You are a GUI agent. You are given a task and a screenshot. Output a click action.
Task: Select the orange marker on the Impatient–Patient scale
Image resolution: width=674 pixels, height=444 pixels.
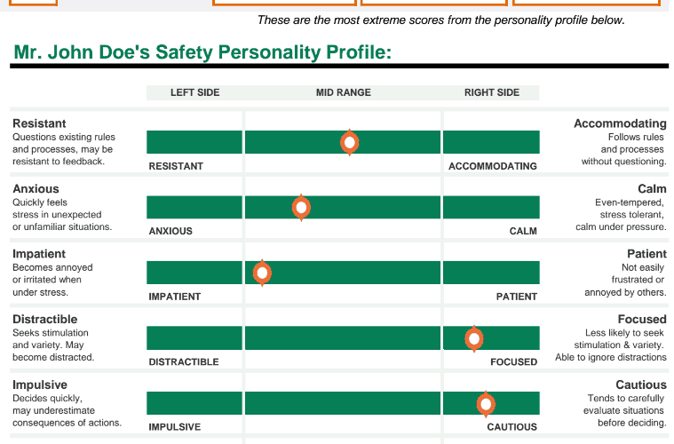pos(262,273)
